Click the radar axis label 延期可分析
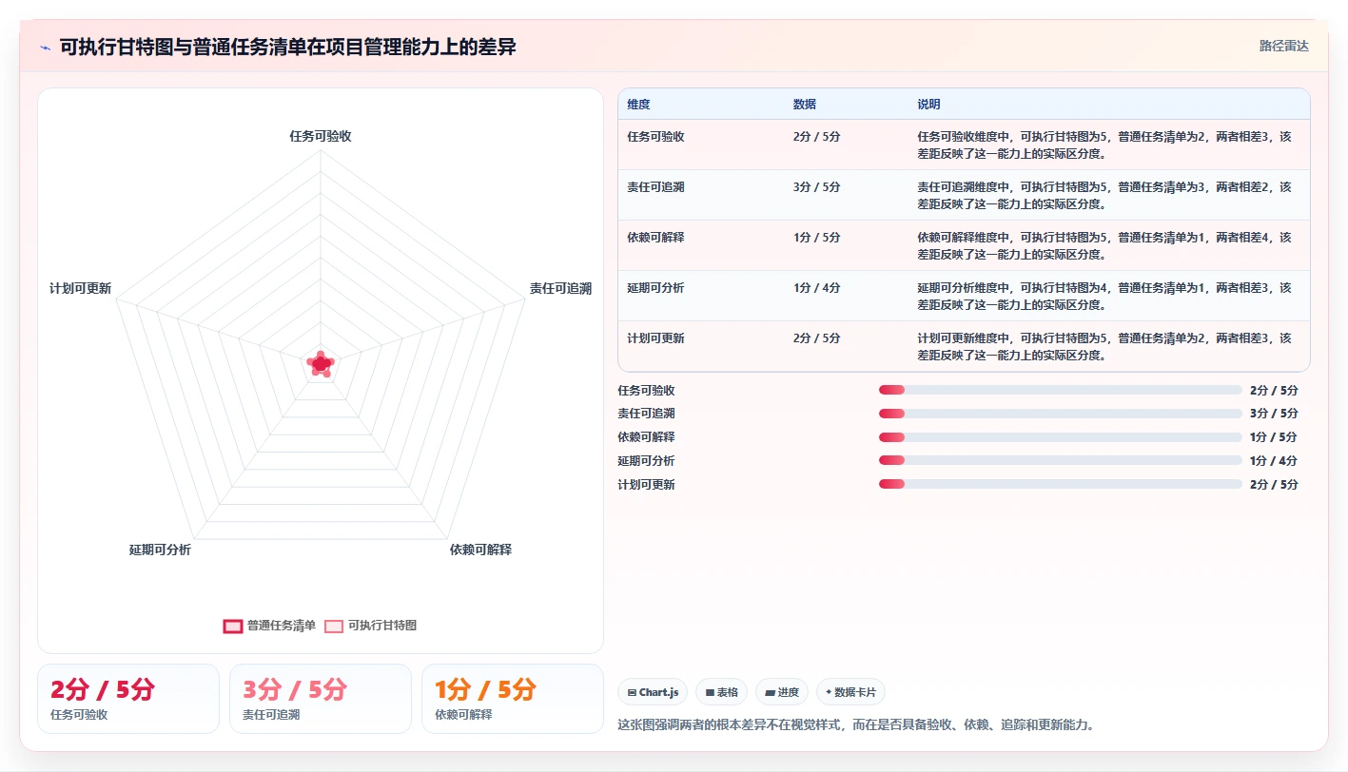This screenshot has height=772, width=1348. (x=160, y=550)
